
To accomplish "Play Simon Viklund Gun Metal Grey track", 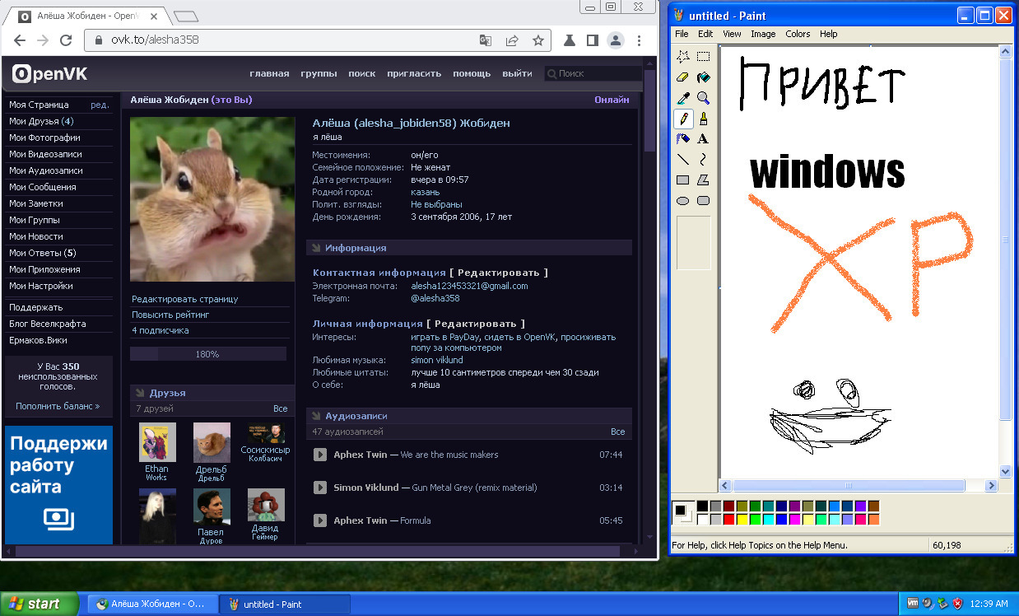I will pyautogui.click(x=320, y=488).
